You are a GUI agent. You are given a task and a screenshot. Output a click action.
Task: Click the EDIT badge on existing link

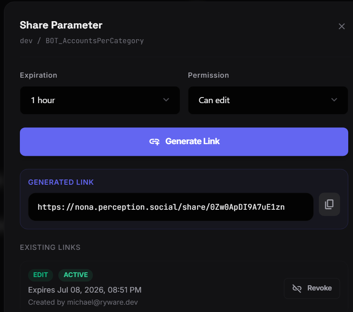pyautogui.click(x=41, y=275)
